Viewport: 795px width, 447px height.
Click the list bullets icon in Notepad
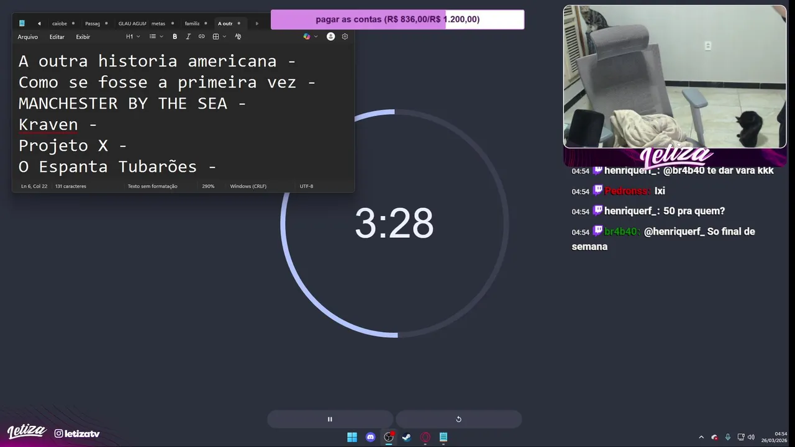[x=153, y=37]
